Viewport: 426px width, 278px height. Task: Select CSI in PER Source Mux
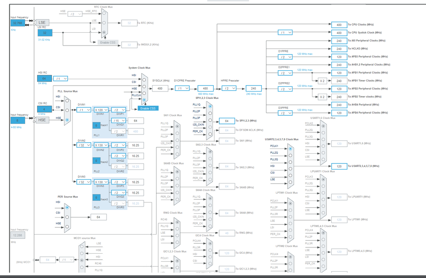point(67,217)
